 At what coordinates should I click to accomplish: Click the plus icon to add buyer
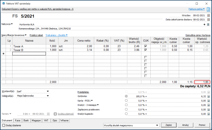pos(204,24)
